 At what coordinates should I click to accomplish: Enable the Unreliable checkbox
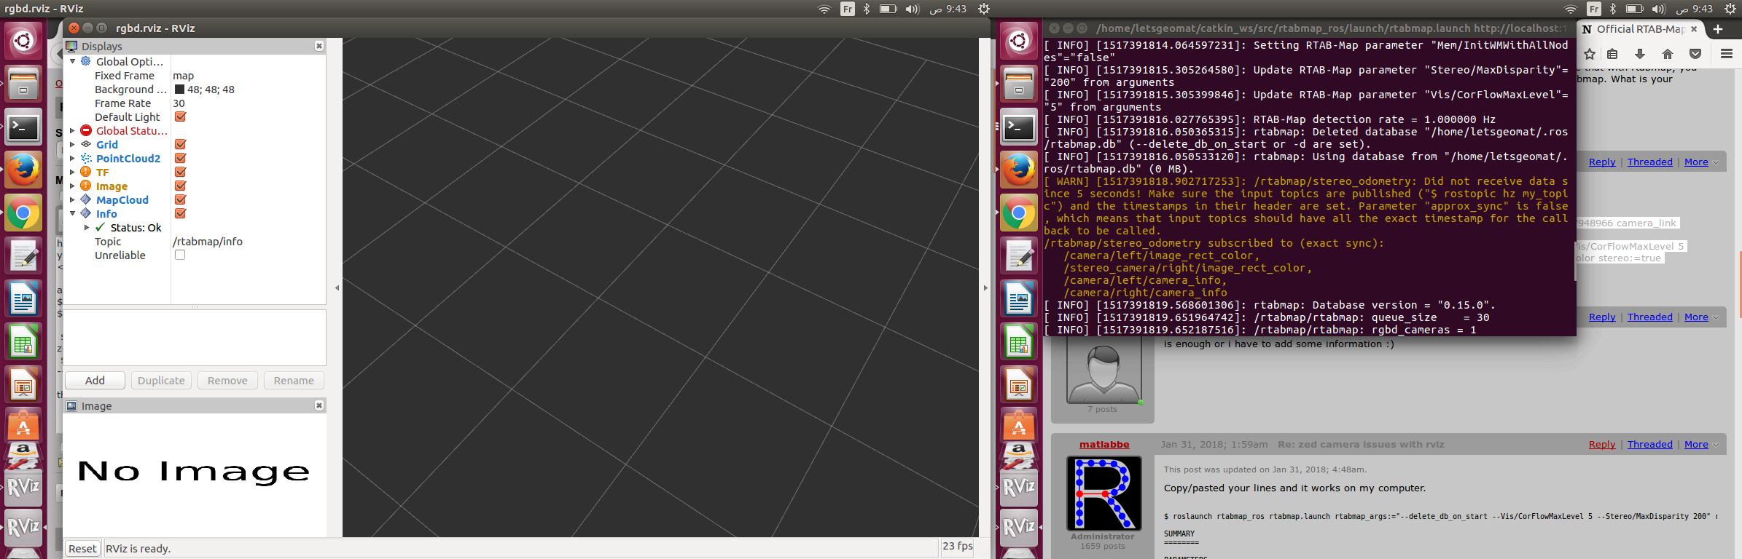(180, 255)
